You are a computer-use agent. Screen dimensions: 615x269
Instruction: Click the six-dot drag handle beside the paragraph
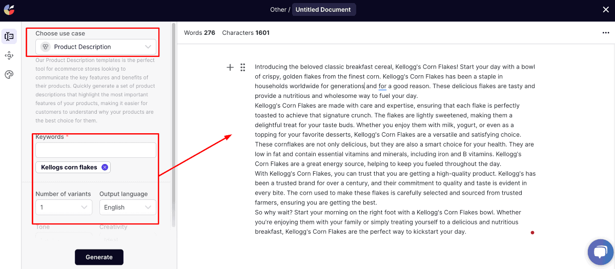[x=243, y=67]
